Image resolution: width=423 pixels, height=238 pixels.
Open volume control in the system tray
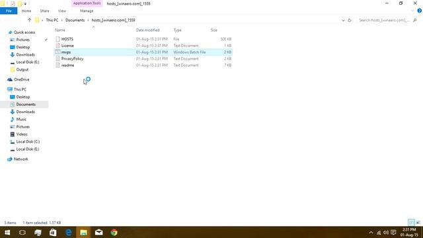point(386,233)
